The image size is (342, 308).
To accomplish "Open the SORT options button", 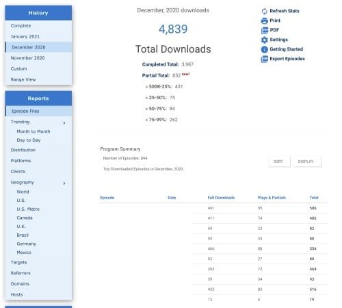I will (x=279, y=162).
